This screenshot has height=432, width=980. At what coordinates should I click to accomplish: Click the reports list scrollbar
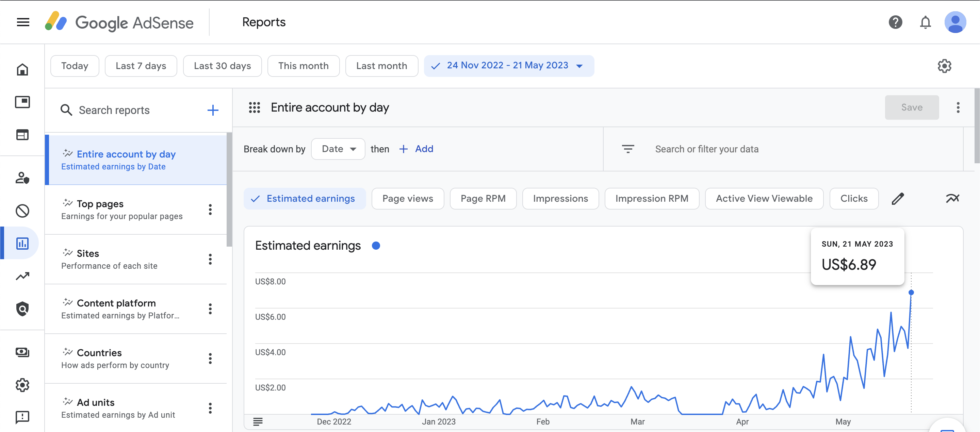[x=229, y=189]
